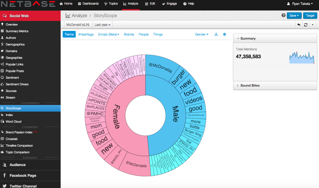This screenshot has width=319, height=188.
Task: Click the help question mark icon
Action: click(284, 15)
